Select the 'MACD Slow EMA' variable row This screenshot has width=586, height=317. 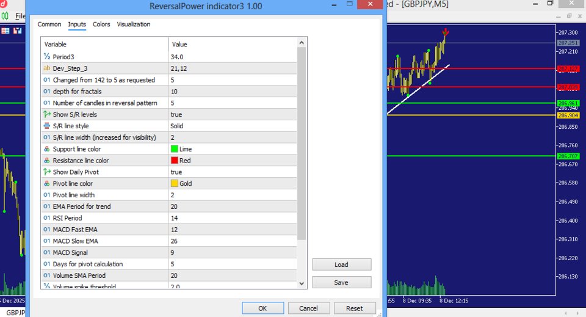click(x=169, y=241)
